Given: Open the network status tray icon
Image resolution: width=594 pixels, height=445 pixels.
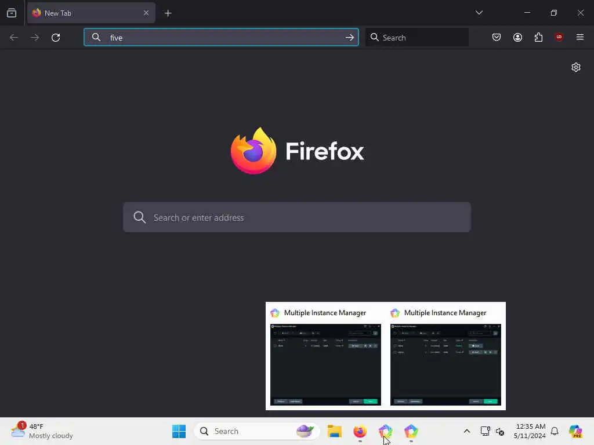Looking at the screenshot, I should tap(485, 431).
